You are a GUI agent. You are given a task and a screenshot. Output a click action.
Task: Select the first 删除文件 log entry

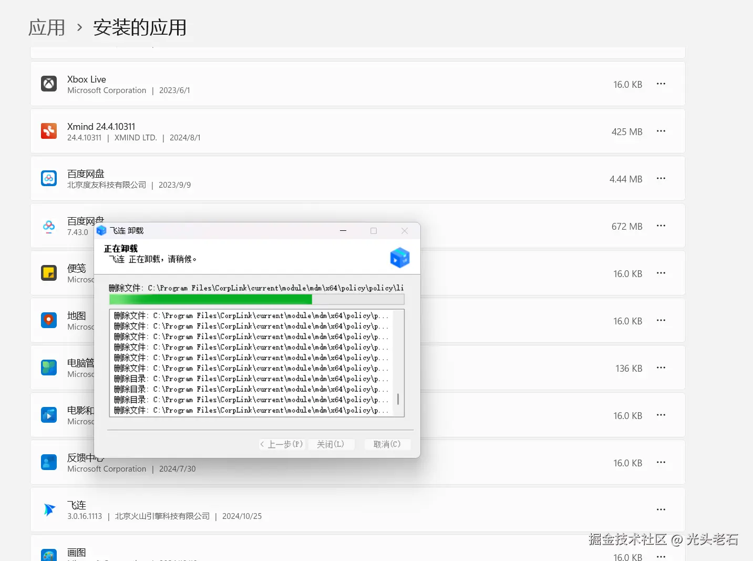(x=251, y=315)
